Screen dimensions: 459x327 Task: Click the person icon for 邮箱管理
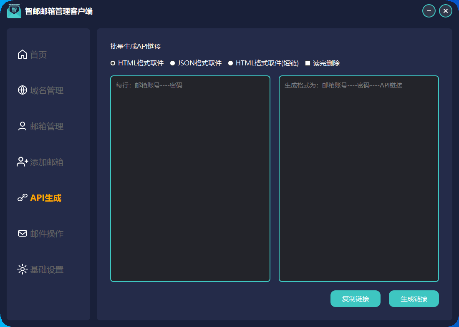23,126
